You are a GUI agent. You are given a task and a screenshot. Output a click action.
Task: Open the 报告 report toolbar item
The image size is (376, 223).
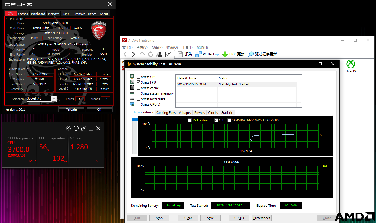tap(185, 54)
